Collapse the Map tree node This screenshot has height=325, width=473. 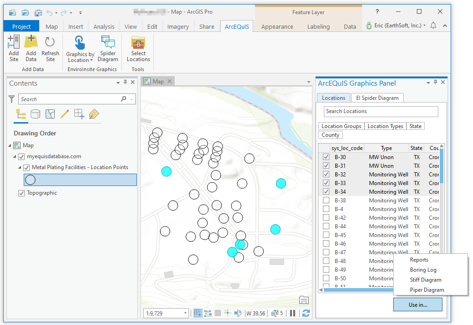coord(10,145)
